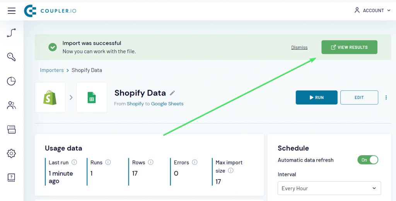The height and width of the screenshot is (201, 396).
Task: Open the pie chart usage sidebar icon
Action: [11, 81]
